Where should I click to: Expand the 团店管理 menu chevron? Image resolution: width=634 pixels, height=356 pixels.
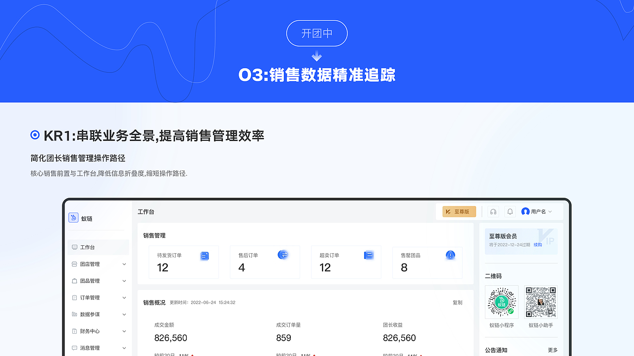[x=124, y=264]
